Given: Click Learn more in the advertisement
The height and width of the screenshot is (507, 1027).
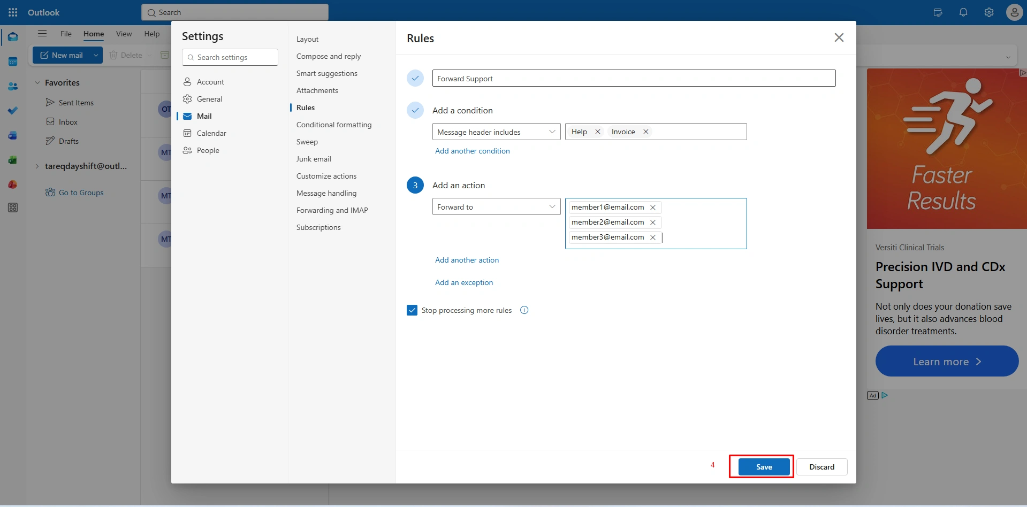Looking at the screenshot, I should [947, 361].
